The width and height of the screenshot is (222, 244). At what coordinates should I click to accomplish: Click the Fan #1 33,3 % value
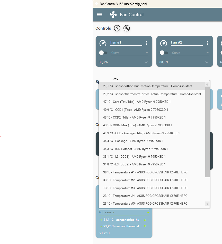point(103,62)
